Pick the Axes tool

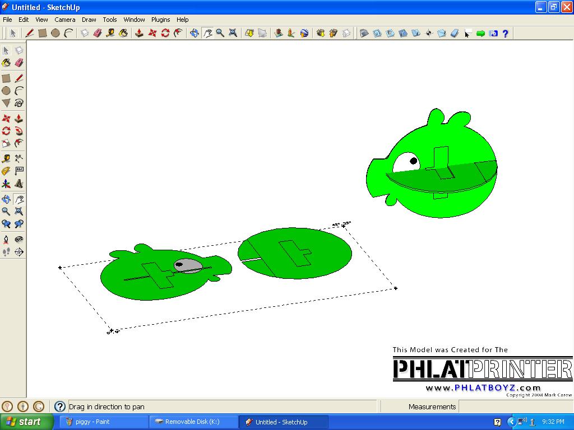point(6,184)
